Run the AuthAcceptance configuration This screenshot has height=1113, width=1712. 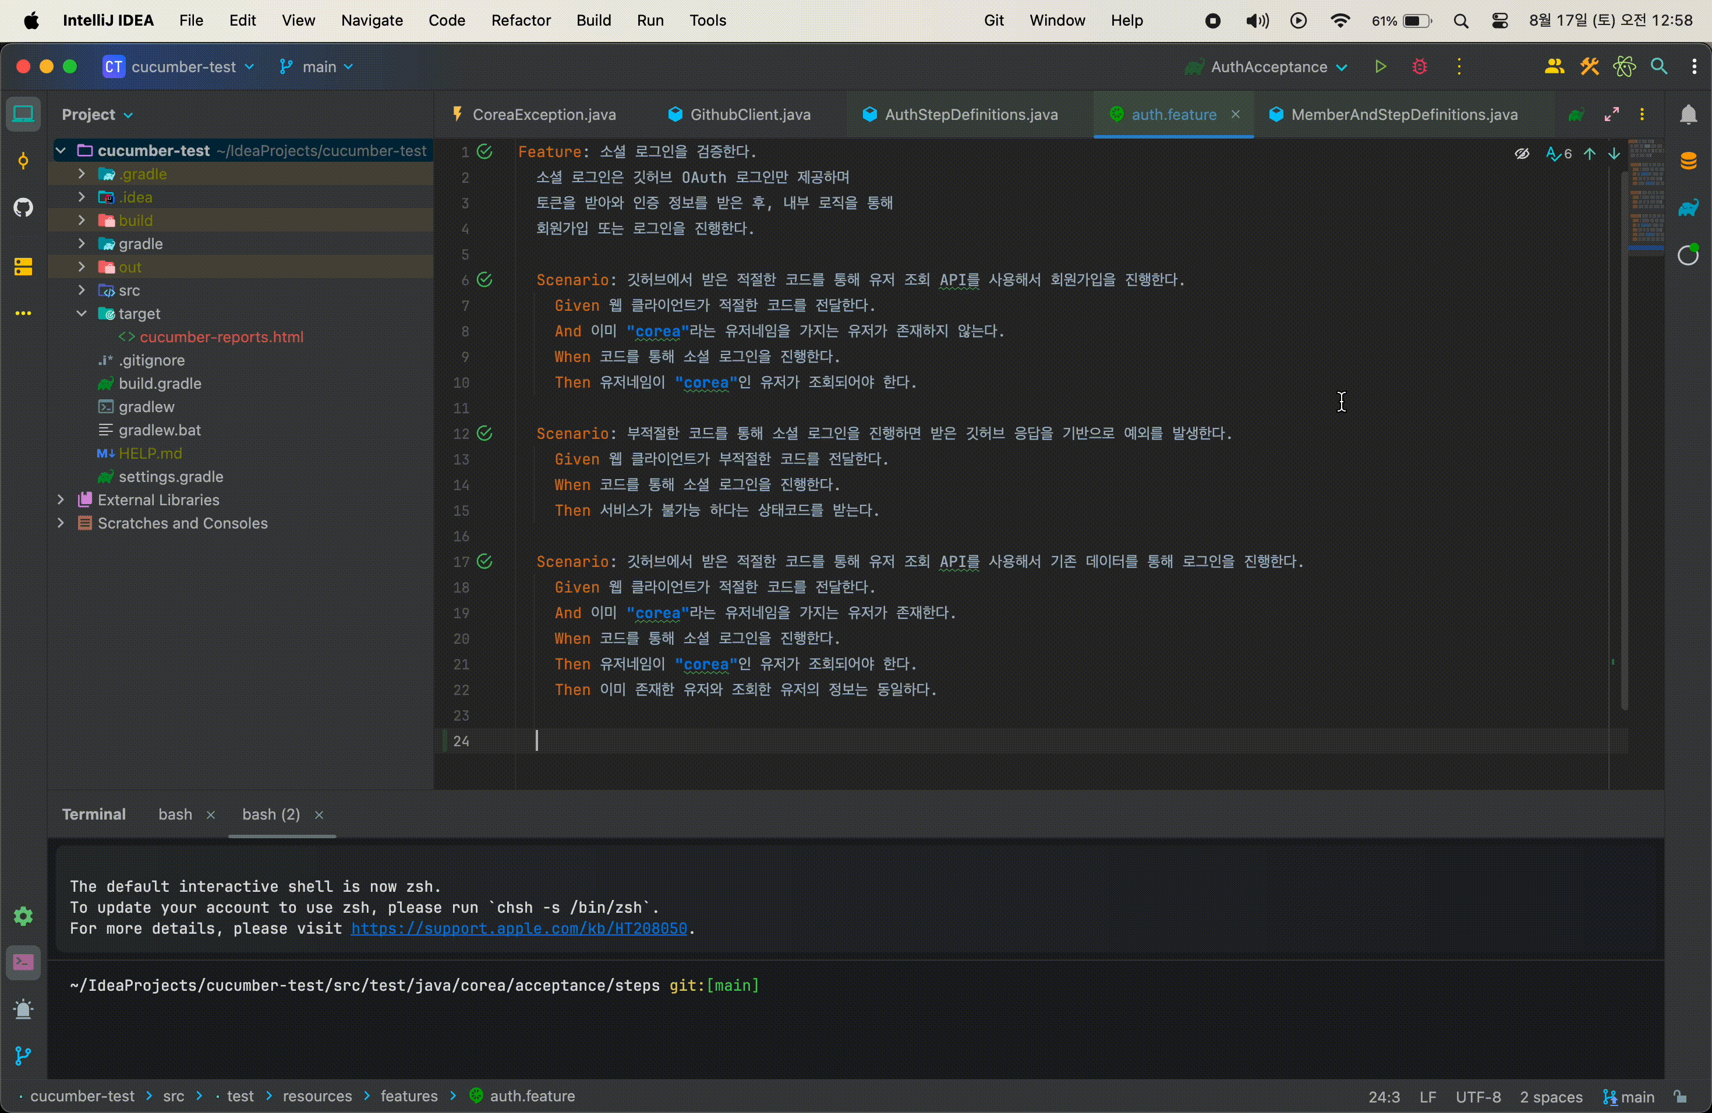point(1379,67)
